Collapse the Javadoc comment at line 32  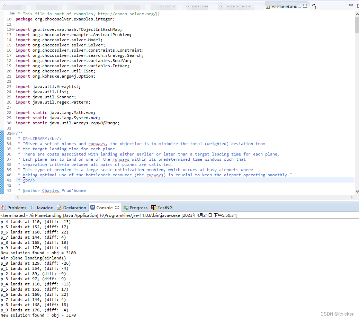click(13, 133)
